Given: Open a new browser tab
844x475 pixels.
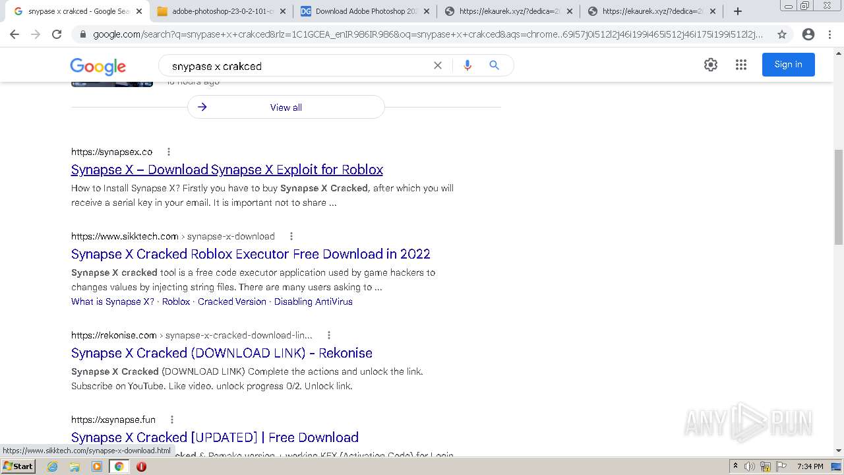Looking at the screenshot, I should (738, 11).
